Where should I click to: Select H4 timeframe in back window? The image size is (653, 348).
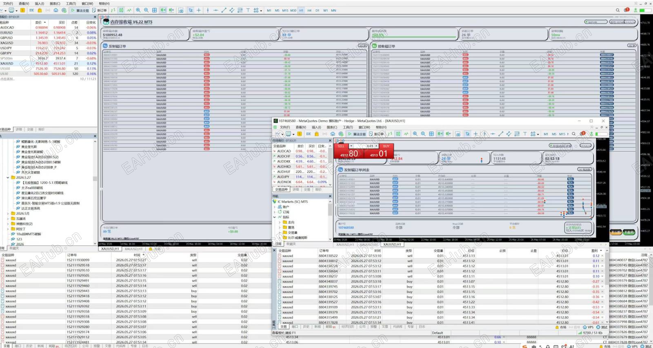coord(309,10)
